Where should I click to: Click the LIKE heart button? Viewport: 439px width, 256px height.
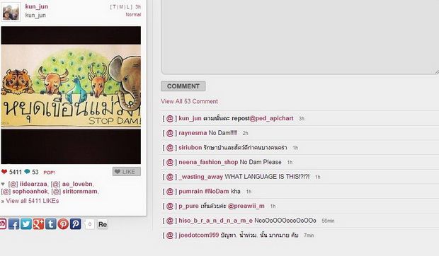click(x=127, y=172)
